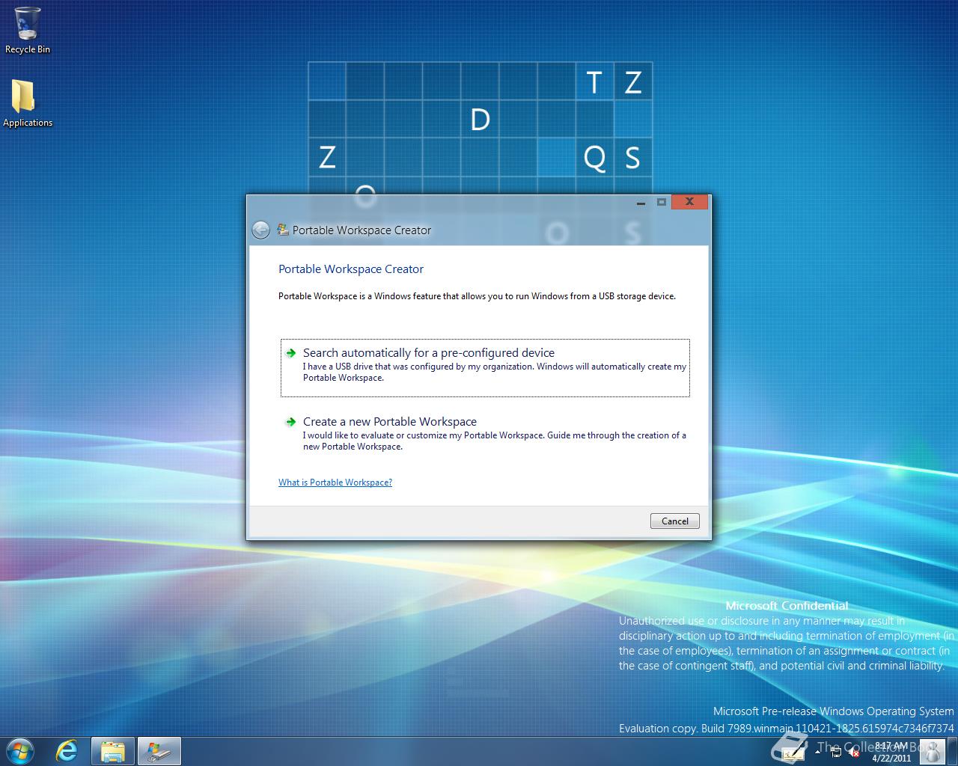Select the Applications folder on desktop
Screen dimensions: 958x766
[x=28, y=103]
